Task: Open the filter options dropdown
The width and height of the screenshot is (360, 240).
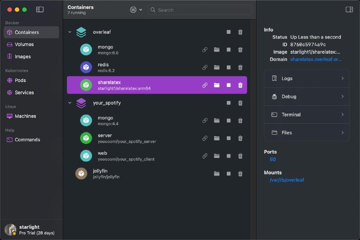Action: [x=136, y=9]
